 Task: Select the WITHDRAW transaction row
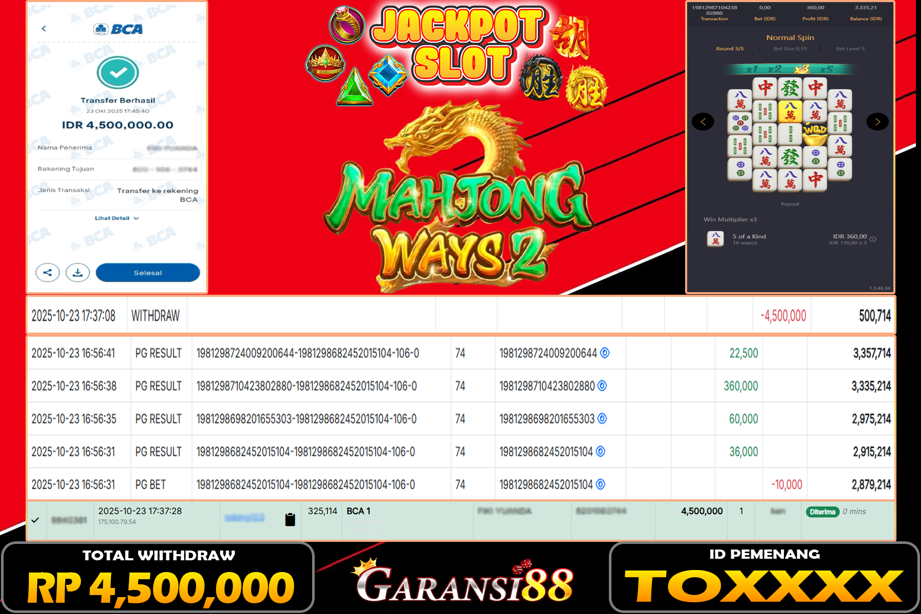(156, 316)
